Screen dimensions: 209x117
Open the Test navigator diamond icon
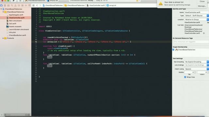[19, 6]
